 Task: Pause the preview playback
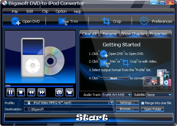[11, 92]
